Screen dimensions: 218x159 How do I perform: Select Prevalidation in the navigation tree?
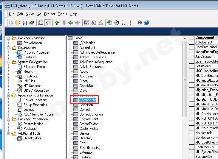click(x=33, y=43)
